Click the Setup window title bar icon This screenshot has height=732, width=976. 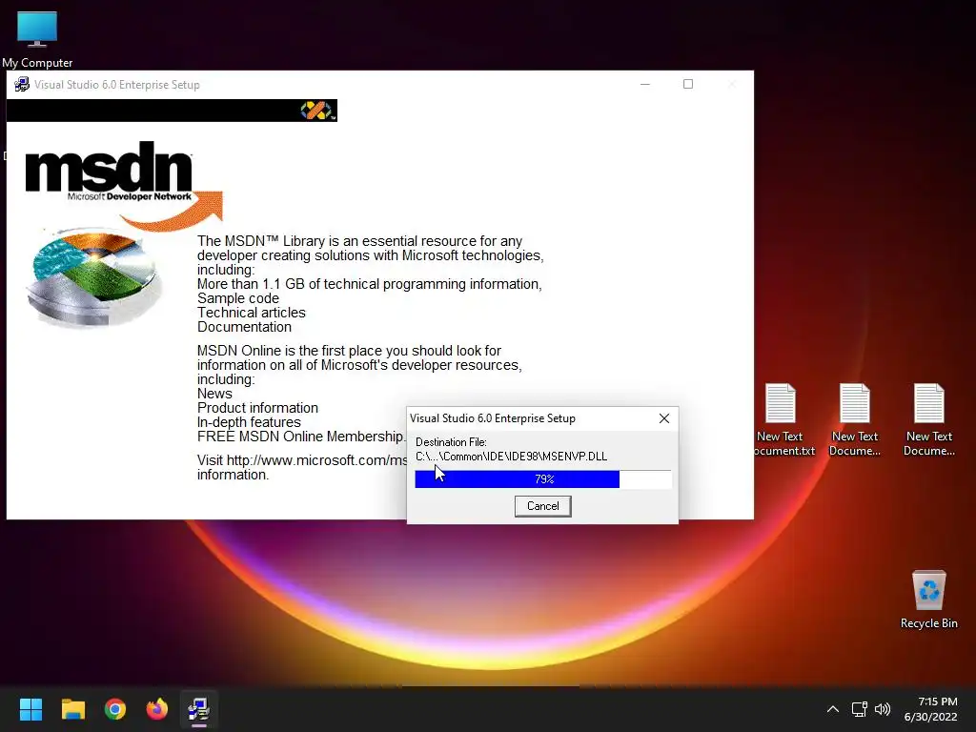(22, 84)
